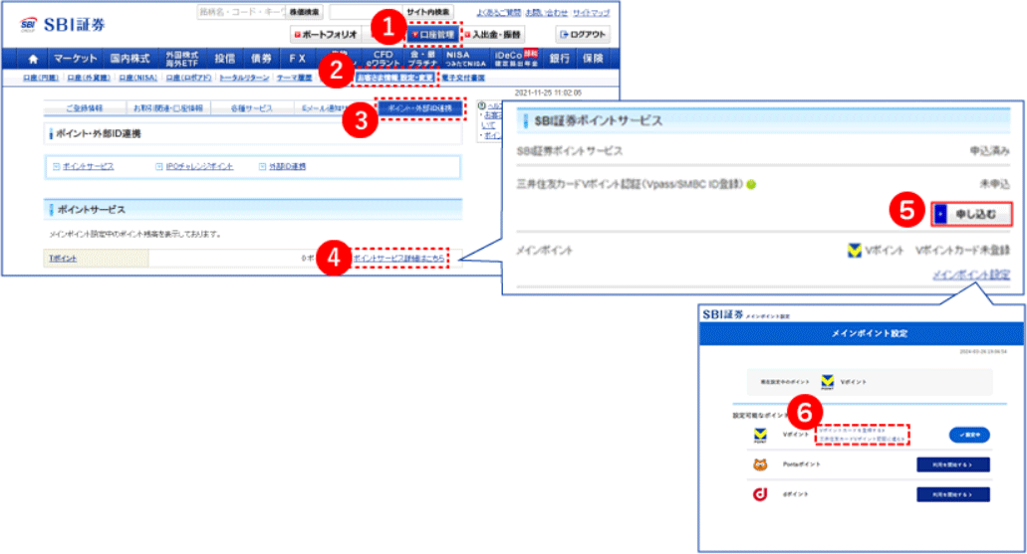
Task: Click the Vポイント logo beside the current point setting
Action: 827,382
